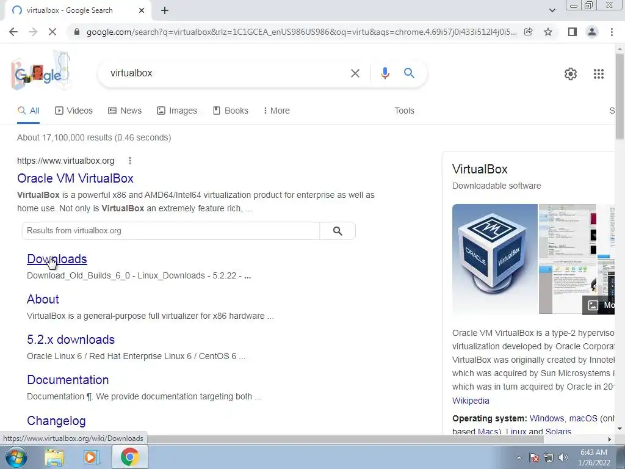The height and width of the screenshot is (469, 625).
Task: Open the Chrome three-dot menu
Action: (x=612, y=32)
